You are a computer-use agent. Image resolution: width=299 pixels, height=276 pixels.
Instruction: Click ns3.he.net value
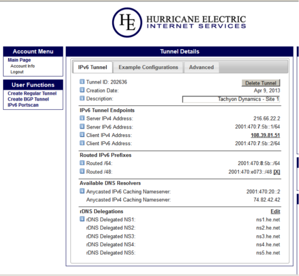268,236
